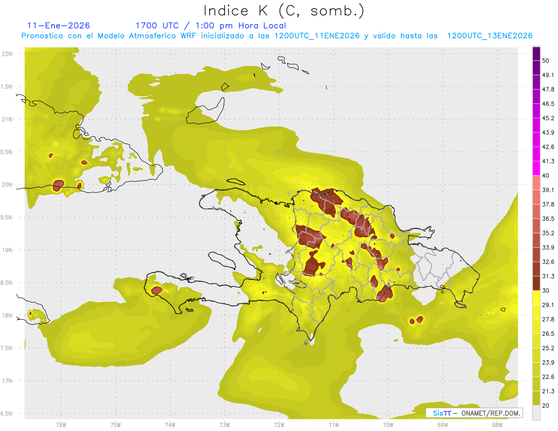Select the date '11-Ene-2026'
Image resolution: width=558 pixels, height=431 pixels.
[x=59, y=26]
